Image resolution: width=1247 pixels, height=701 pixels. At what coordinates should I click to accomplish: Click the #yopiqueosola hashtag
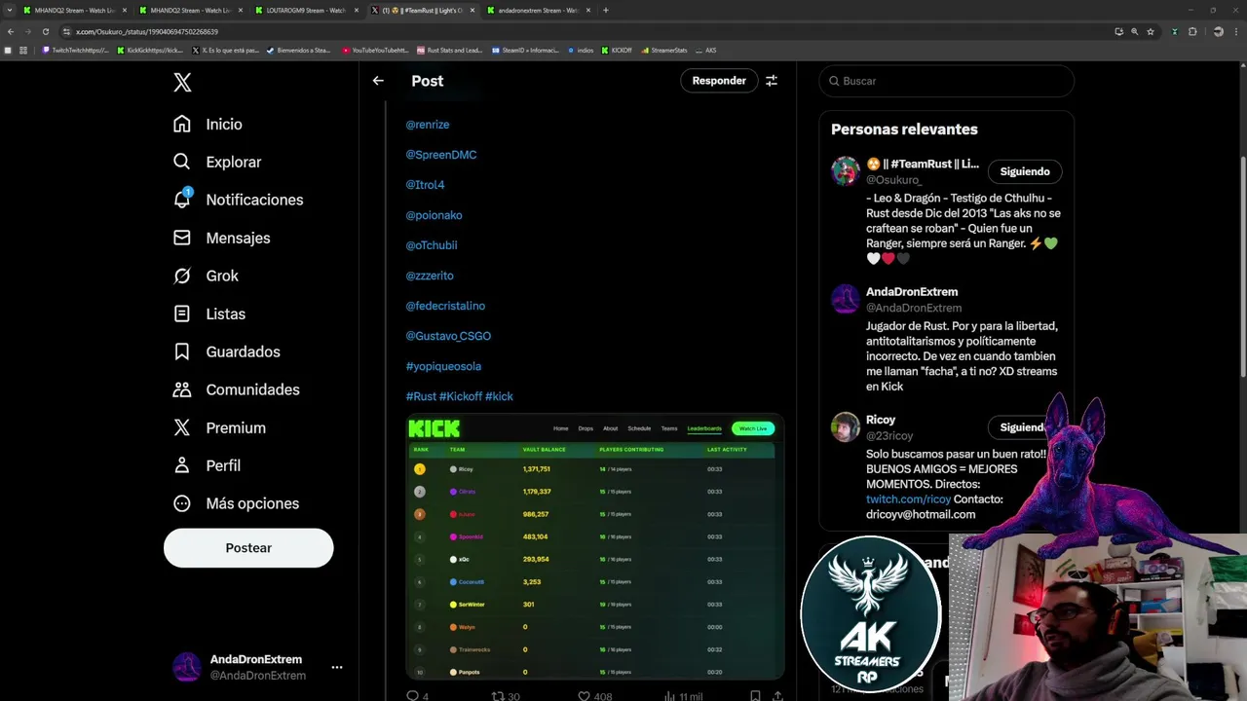coord(443,366)
